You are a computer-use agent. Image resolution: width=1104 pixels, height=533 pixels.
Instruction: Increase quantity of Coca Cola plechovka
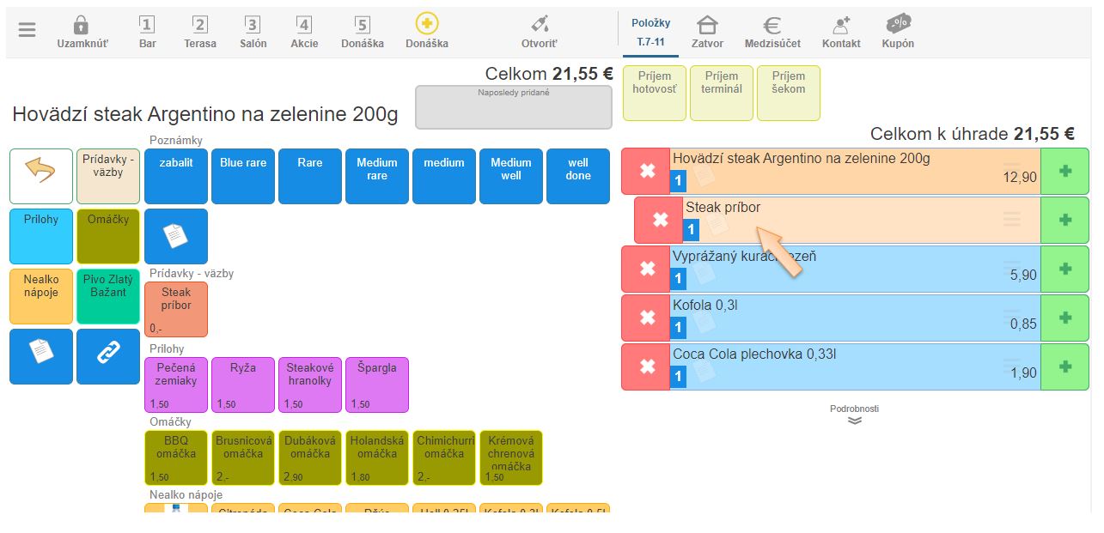1064,366
